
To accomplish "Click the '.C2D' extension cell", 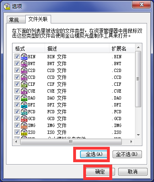I will [x=117, y=70].
